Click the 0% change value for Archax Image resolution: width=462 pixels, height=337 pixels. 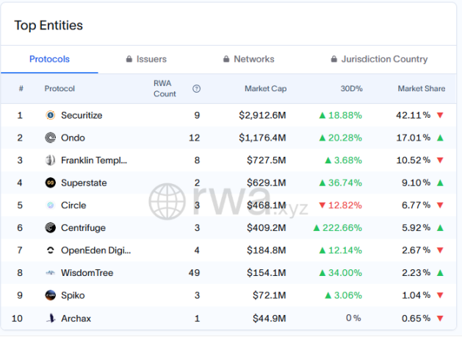pyautogui.click(x=353, y=318)
